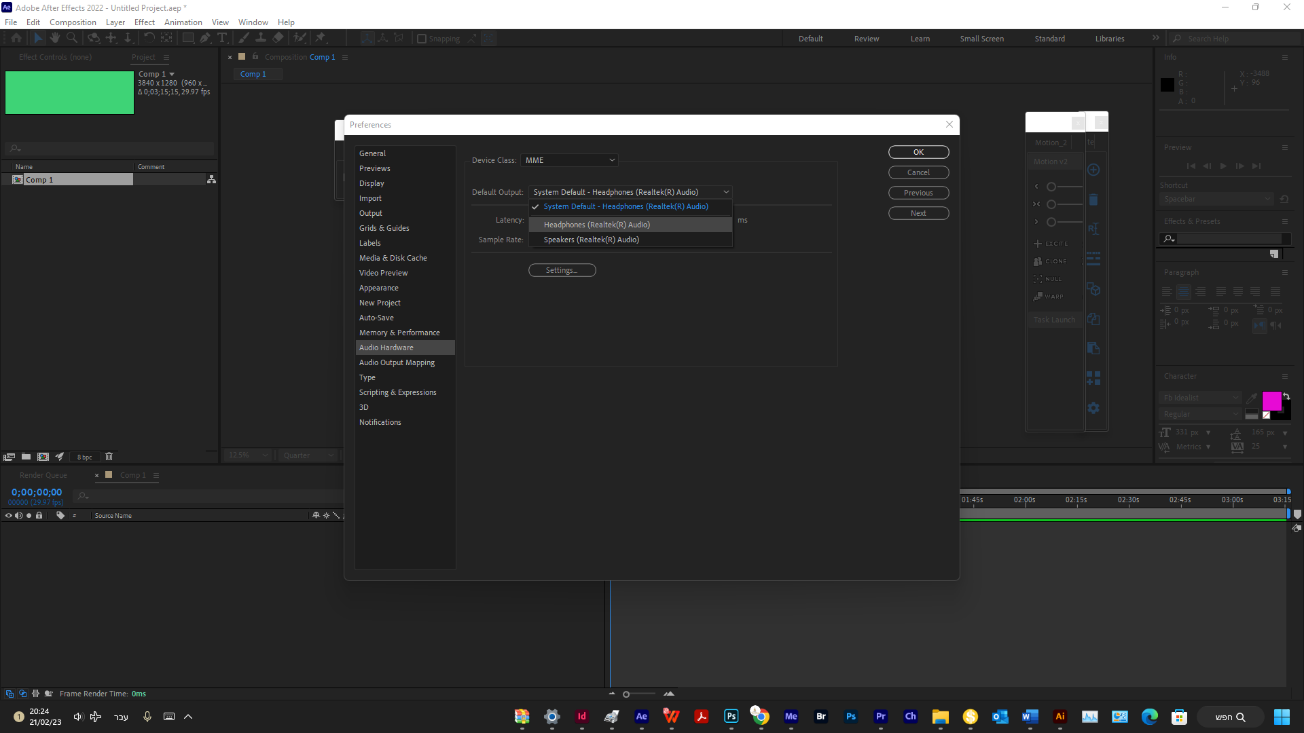The width and height of the screenshot is (1304, 733).
Task: Select the Pen tool
Action: tap(205, 38)
